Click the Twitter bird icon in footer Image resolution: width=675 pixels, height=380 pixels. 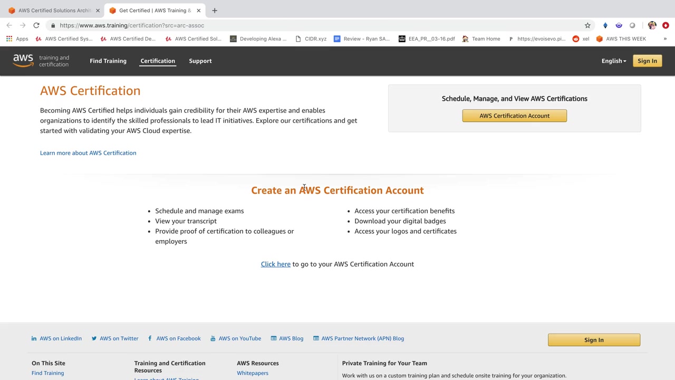[94, 338]
